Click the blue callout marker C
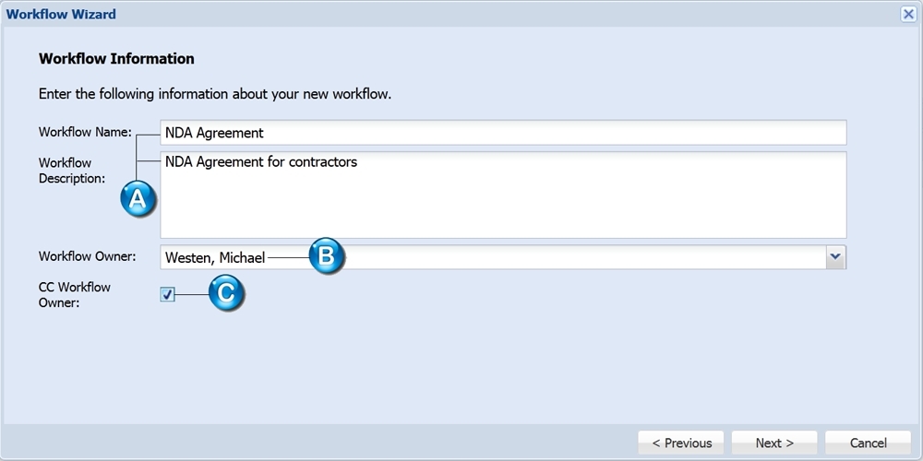The image size is (923, 461). pyautogui.click(x=226, y=292)
